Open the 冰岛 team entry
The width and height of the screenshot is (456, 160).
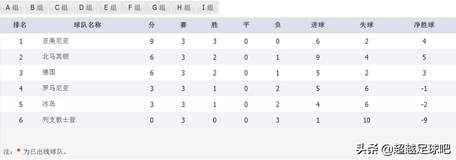pyautogui.click(x=49, y=104)
